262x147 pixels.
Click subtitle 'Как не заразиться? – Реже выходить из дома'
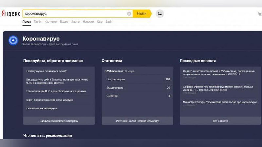tap(50, 44)
